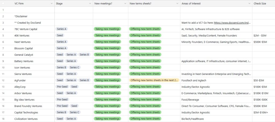Click Offering new term sheets tag for 406 Ventures
This screenshot has height=122, width=275.
pos(145,35)
